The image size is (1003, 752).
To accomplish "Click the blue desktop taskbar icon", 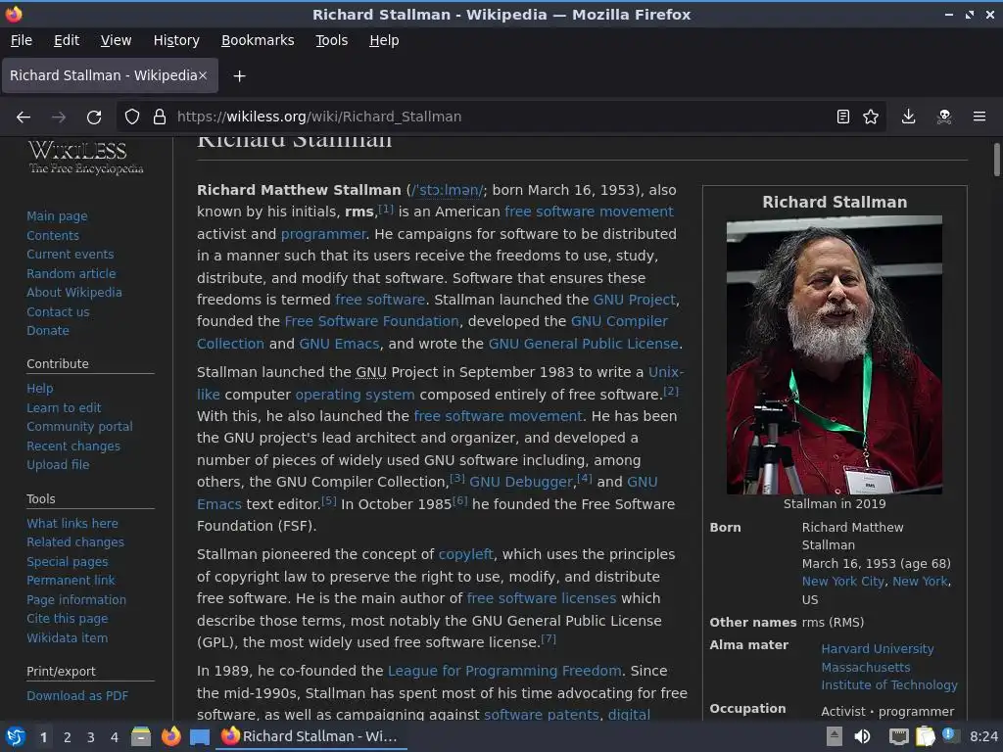I will (200, 737).
